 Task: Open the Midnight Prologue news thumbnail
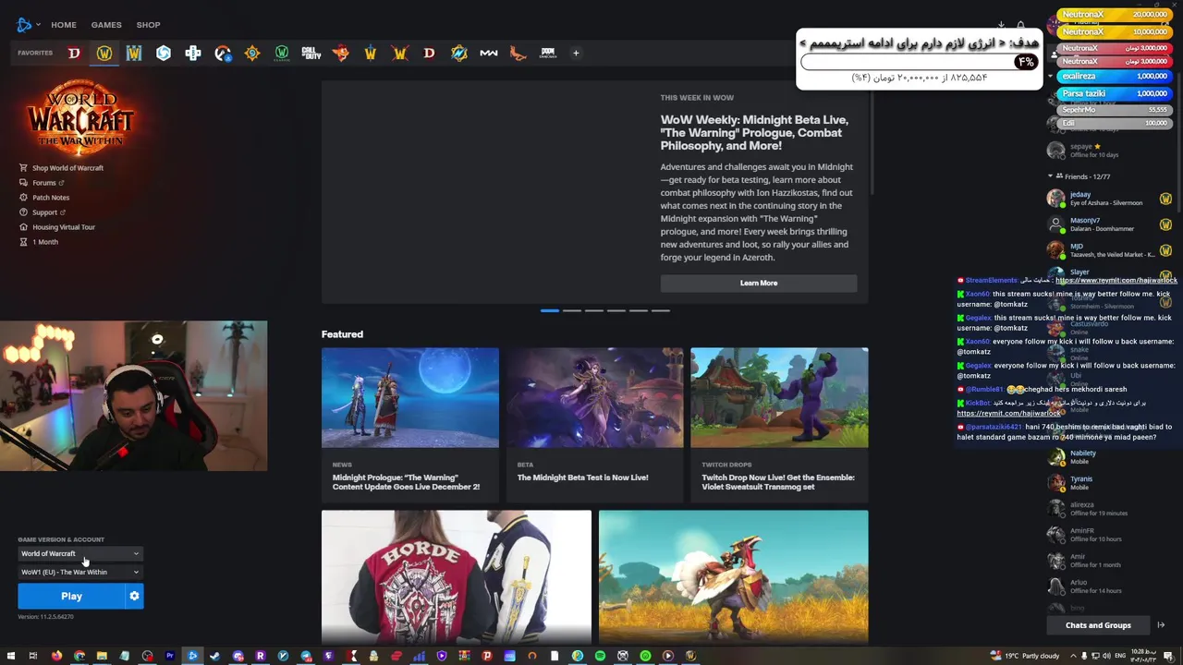(410, 398)
